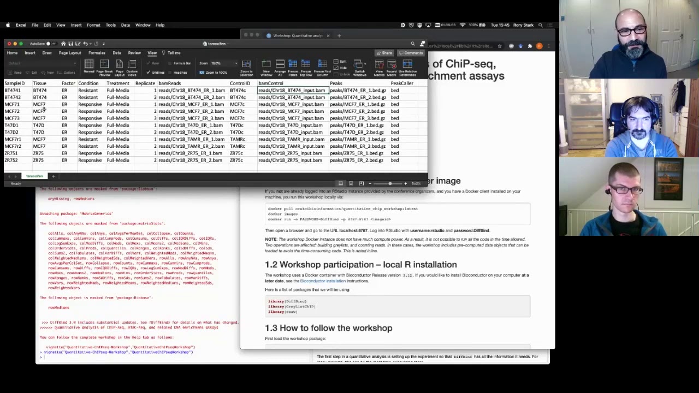
Task: Open Review ribbon tab
Action: click(x=134, y=53)
